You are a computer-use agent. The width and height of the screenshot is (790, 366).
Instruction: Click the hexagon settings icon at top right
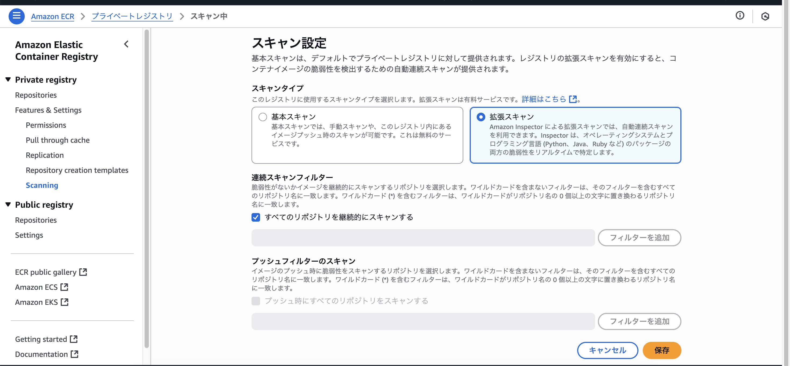(765, 16)
